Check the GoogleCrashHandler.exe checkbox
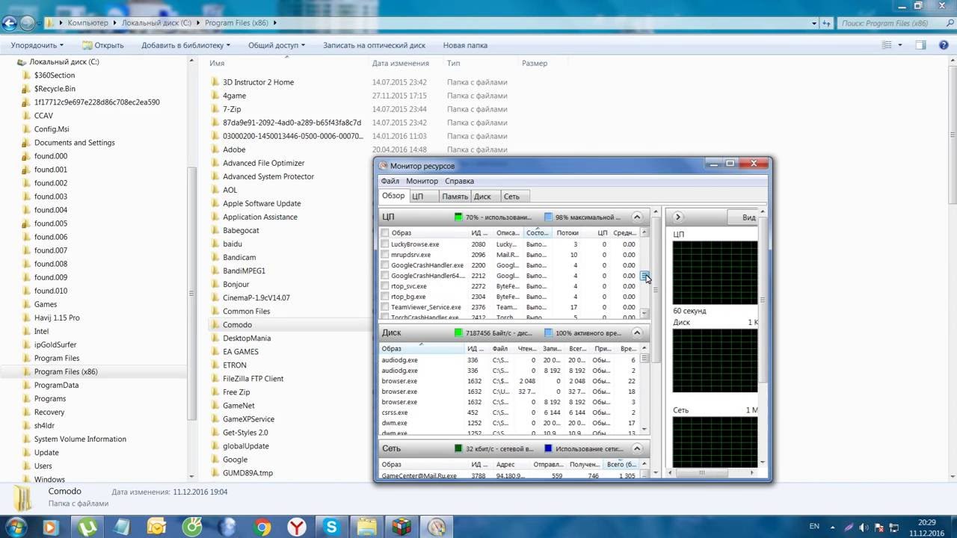This screenshot has height=538, width=957. 385,265
